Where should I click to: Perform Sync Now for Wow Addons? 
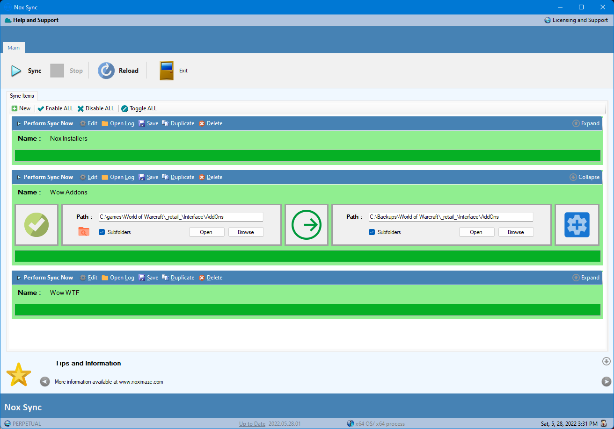click(45, 177)
